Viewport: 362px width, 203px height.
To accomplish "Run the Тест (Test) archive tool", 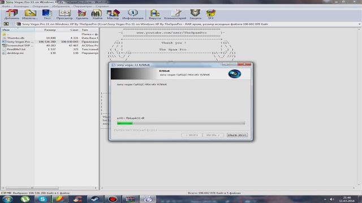I will (x=47, y=14).
